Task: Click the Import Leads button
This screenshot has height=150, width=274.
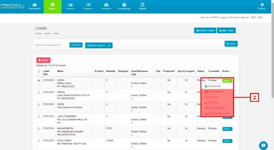Action: point(205,31)
